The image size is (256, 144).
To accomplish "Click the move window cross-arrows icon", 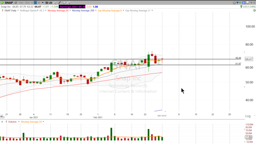I will click(x=251, y=3).
